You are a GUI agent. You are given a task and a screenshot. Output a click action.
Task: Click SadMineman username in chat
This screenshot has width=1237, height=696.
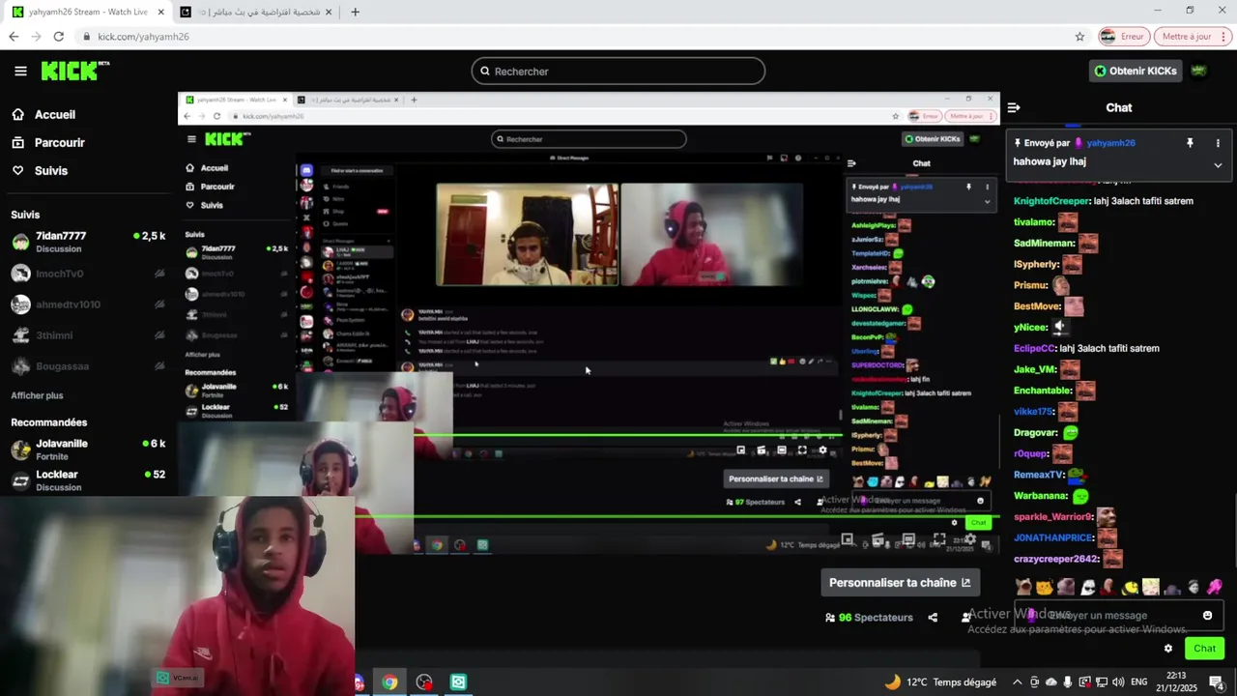pyautogui.click(x=1045, y=244)
